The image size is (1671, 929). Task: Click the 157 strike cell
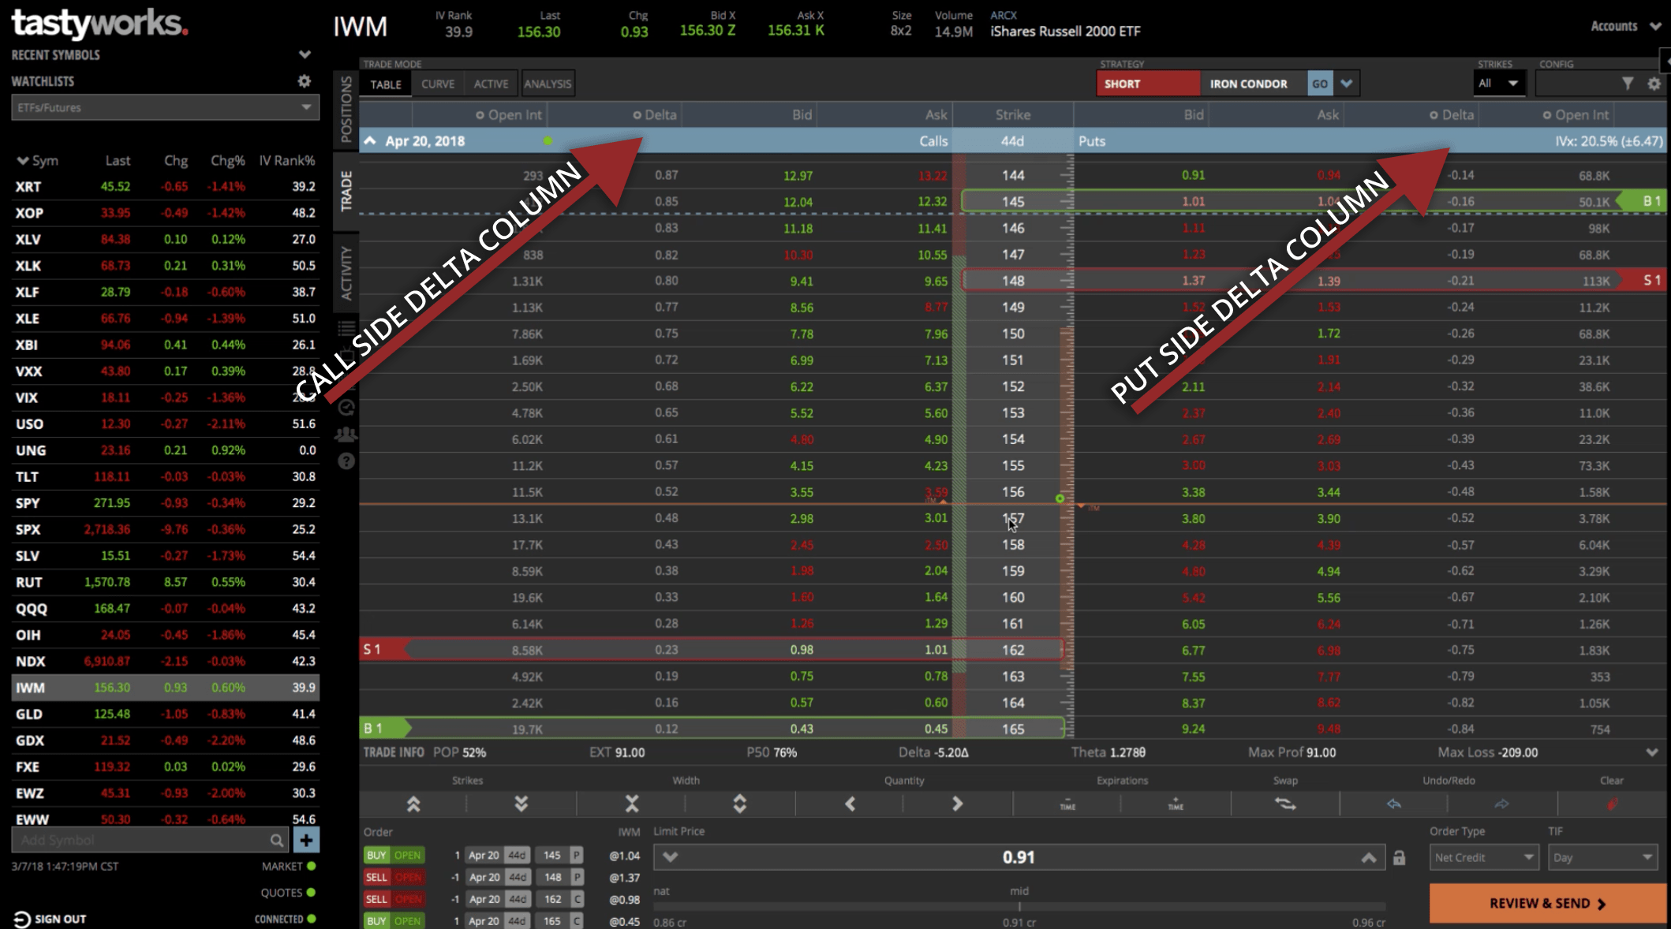(x=1013, y=518)
